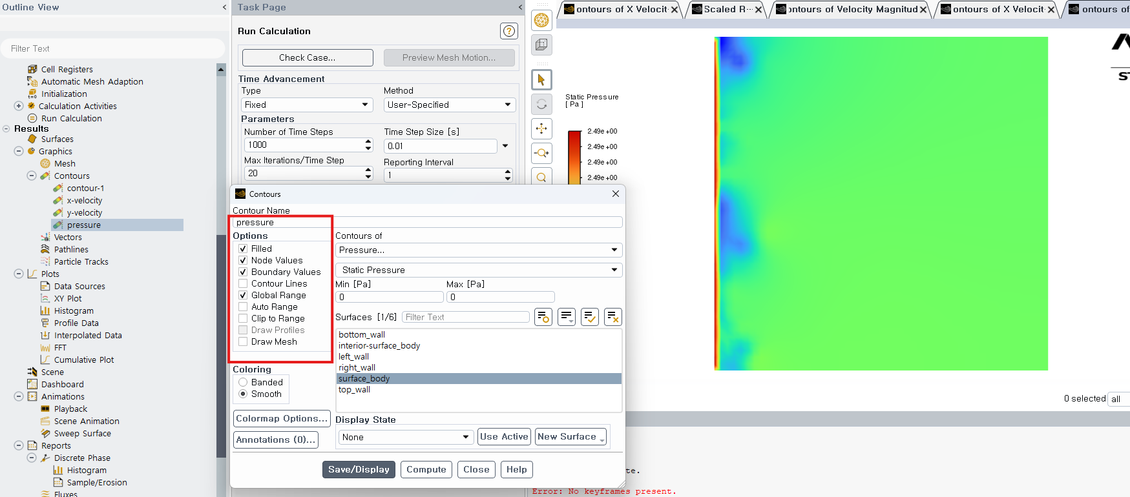Select the pointer selection tool icon
Screen dimensions: 1130x497
tap(541, 80)
